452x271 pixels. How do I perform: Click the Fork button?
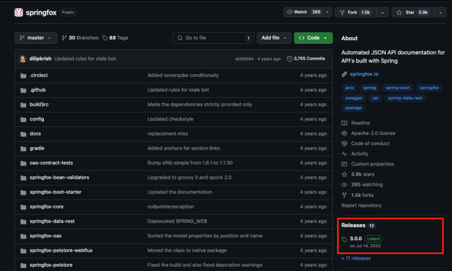click(x=356, y=12)
